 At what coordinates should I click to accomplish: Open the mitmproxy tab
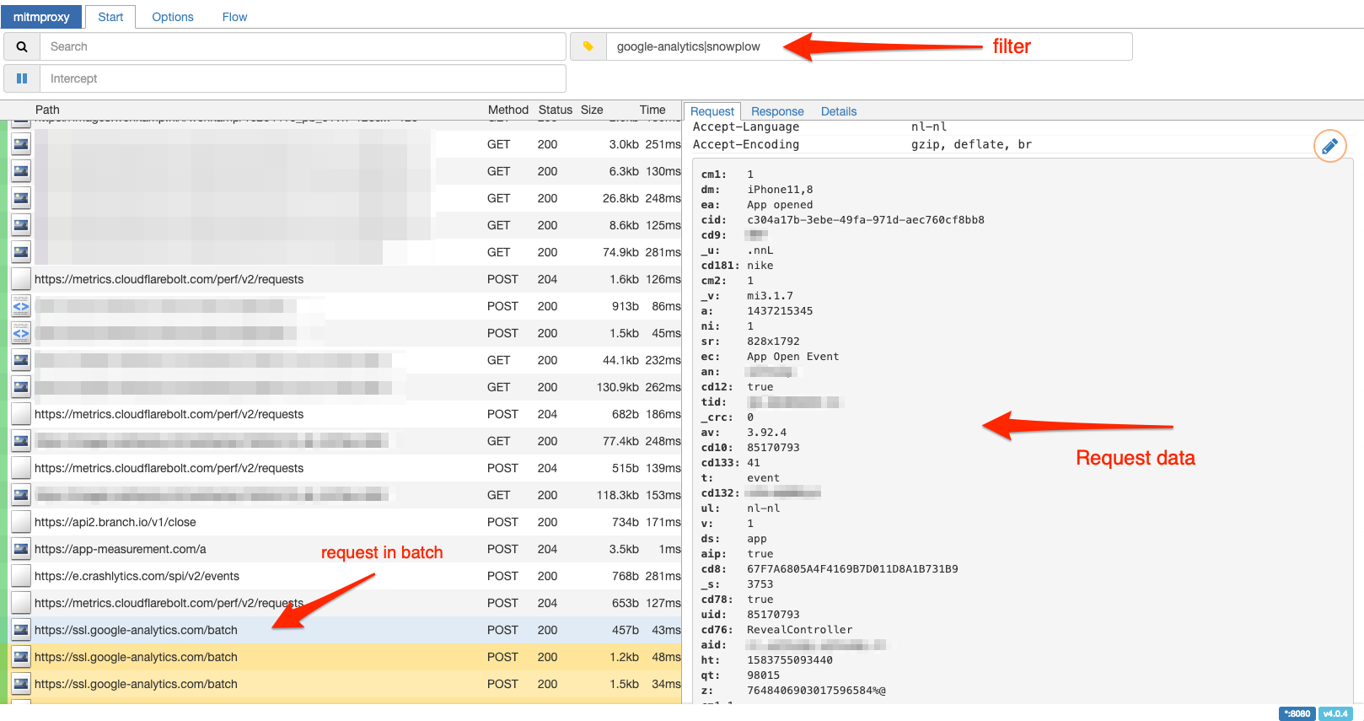tap(41, 17)
